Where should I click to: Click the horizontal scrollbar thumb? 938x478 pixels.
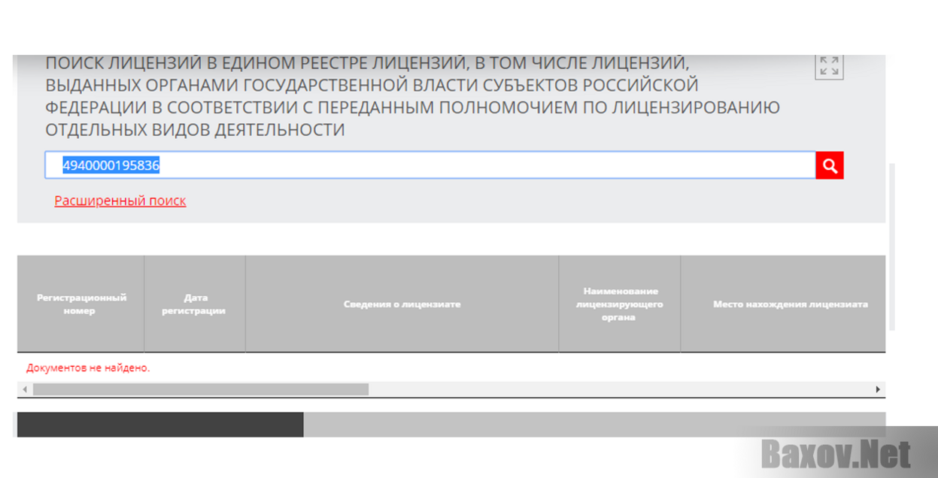click(x=201, y=389)
